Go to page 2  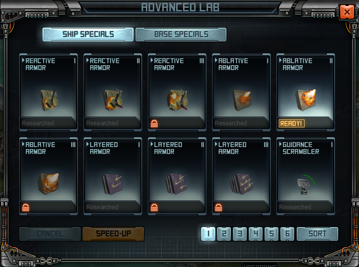[224, 233]
